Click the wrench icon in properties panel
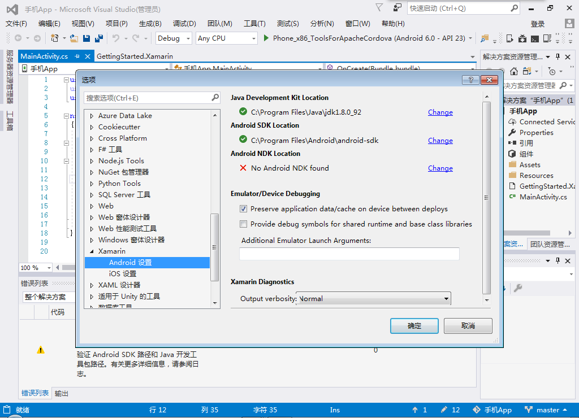Viewport: 579px width, 418px height. (x=518, y=288)
